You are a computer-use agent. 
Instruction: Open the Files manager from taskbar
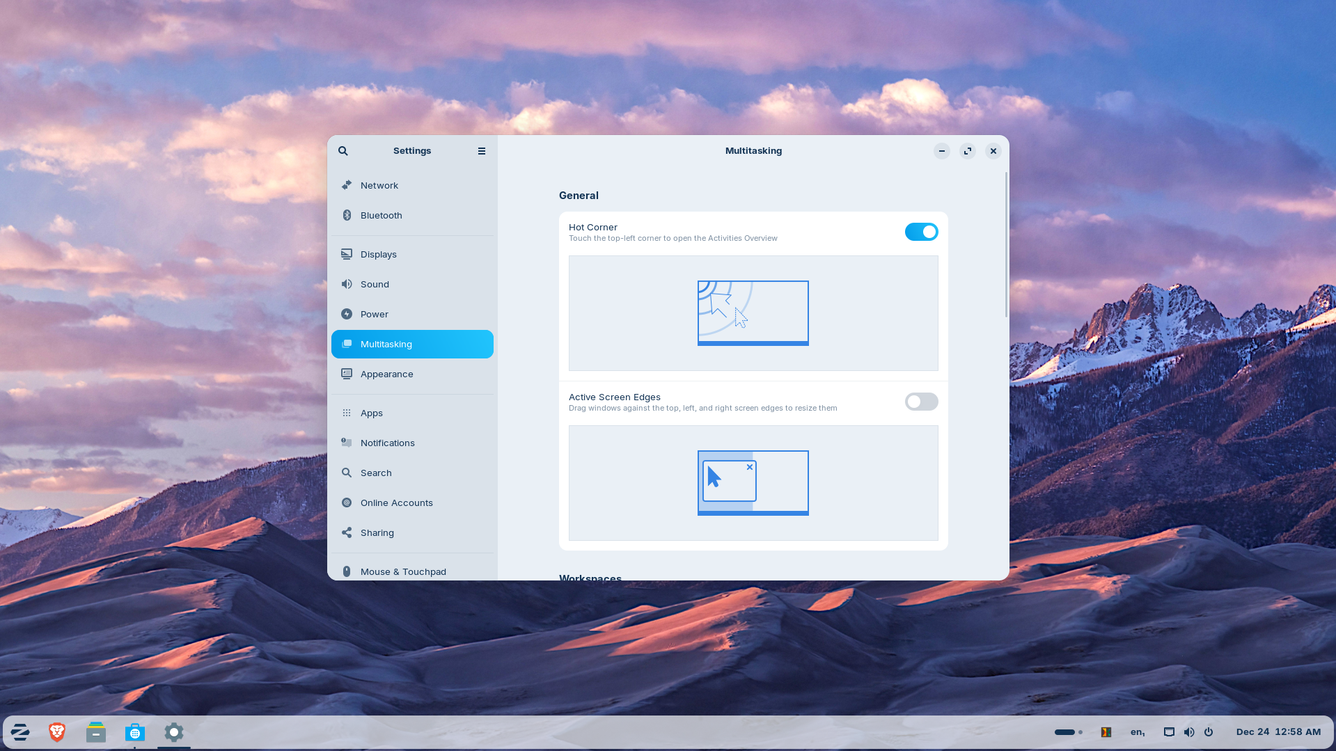(96, 732)
